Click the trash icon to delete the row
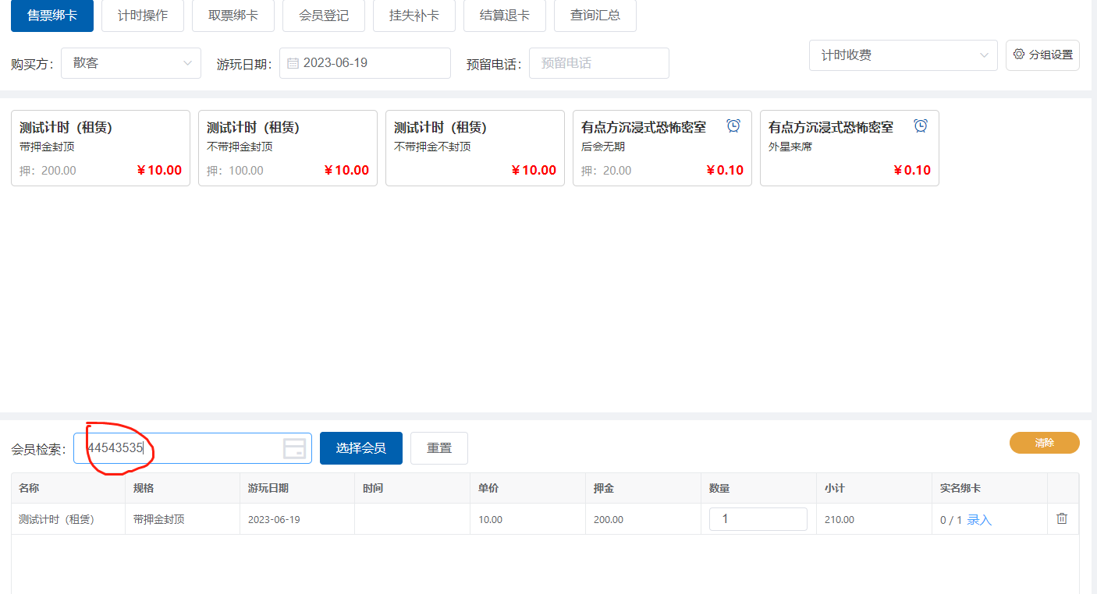Screen dimensions: 1097x594 point(1062,518)
